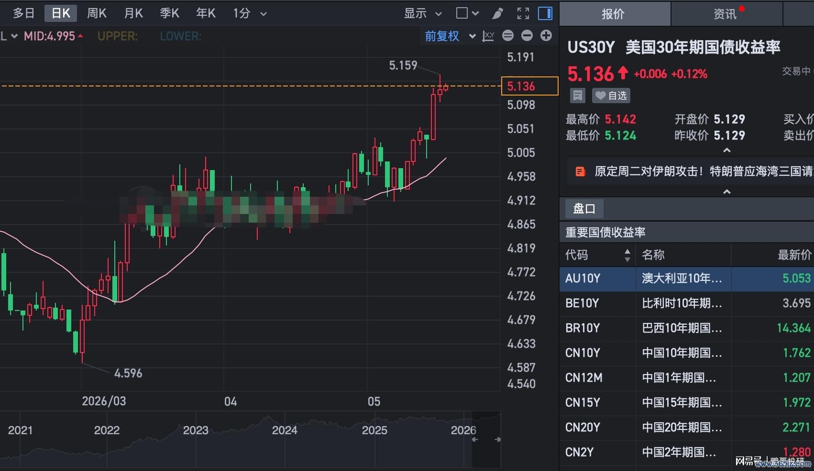This screenshot has width=814, height=471.
Task: Select the drawing brush tool
Action: click(x=497, y=13)
